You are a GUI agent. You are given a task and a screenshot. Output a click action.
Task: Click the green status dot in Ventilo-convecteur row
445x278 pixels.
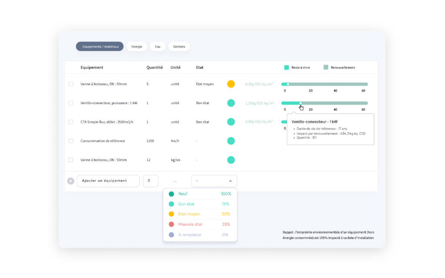point(231,103)
